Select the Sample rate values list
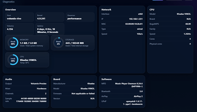This screenshot has height=112, width=197. (x=31, y=100)
